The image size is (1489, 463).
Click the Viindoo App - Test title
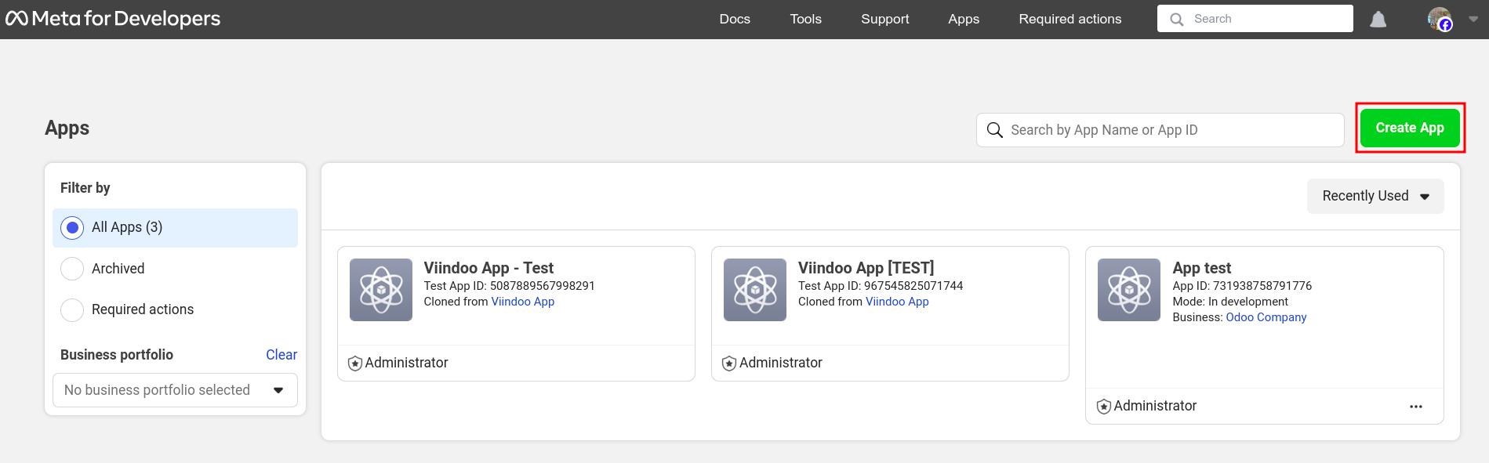pos(488,268)
